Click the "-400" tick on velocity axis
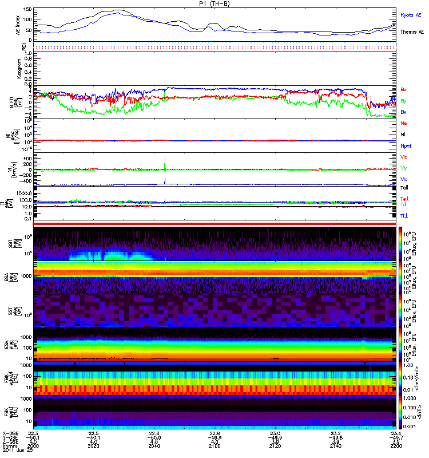 tap(25, 181)
